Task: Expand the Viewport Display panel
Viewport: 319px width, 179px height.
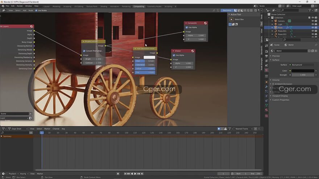Action: point(271,96)
